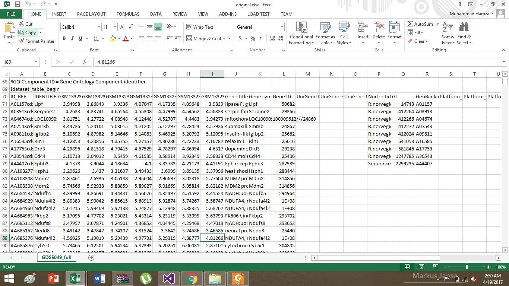509x286 pixels.
Task: Click Increase Decimal icon
Action: point(272,38)
